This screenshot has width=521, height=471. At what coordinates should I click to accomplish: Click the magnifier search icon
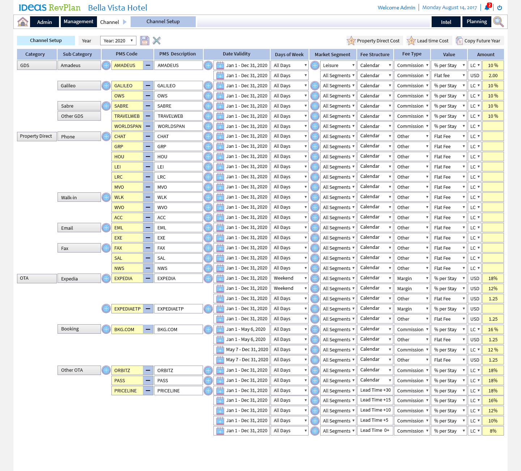(x=498, y=22)
